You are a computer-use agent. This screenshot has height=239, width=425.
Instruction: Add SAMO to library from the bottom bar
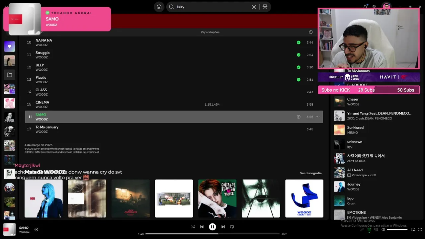36,229
